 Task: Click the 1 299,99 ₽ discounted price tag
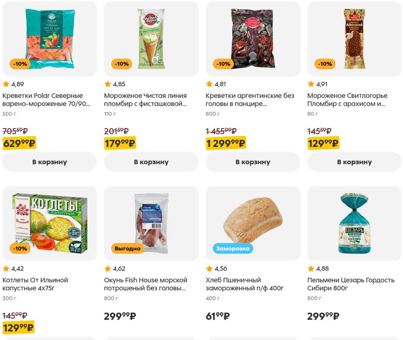click(x=226, y=143)
